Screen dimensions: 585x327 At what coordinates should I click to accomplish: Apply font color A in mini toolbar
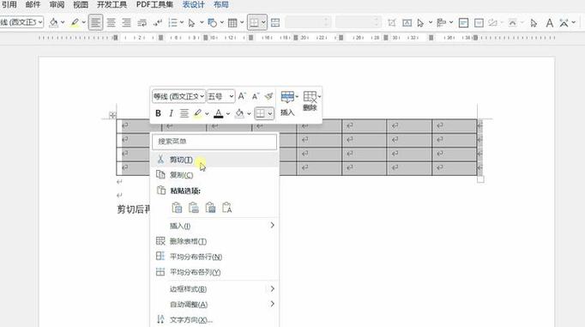coord(219,113)
